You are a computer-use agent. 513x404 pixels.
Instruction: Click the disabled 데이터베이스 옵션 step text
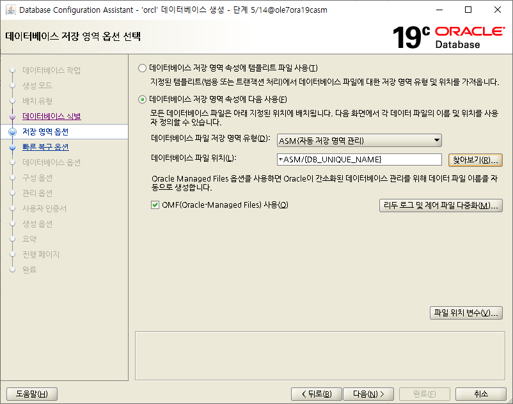[51, 162]
